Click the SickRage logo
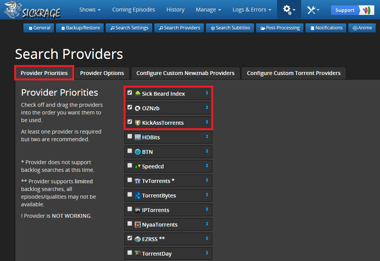Image resolution: width=380 pixels, height=261 pixels. point(32,10)
